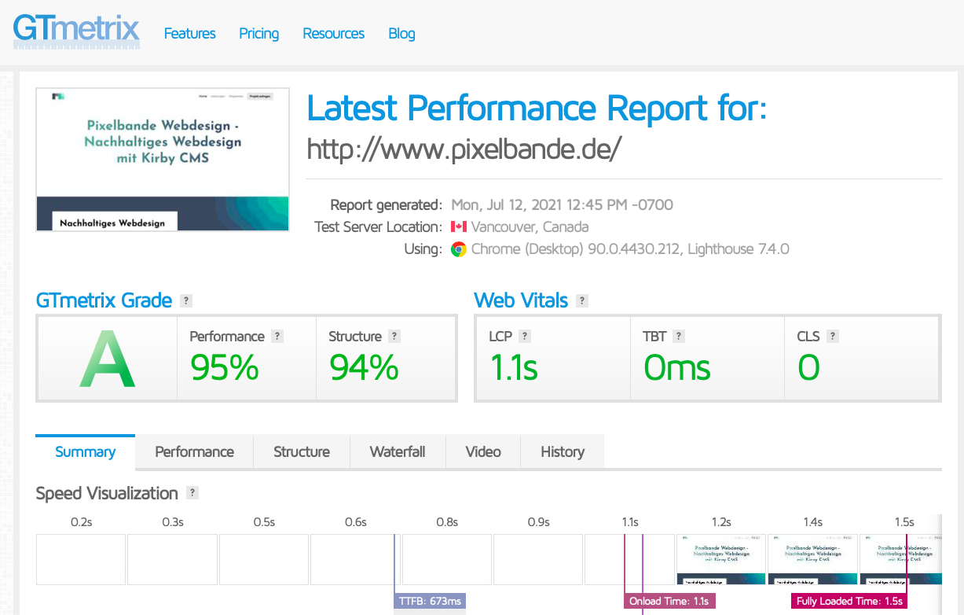Click the pixelbande website screenshot thumbnail
Image resolution: width=964 pixels, height=615 pixels.
pos(163,160)
